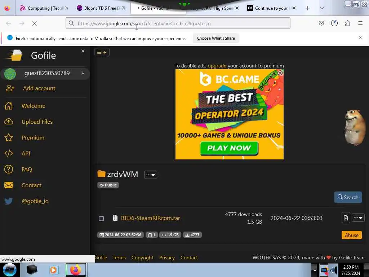Check the BTD6-SteamRIP.com.rar checkbox
Viewport: 369px width, 277px height.
(x=101, y=219)
